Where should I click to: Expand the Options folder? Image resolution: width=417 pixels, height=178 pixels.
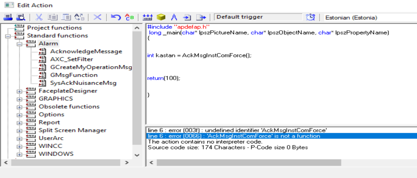tap(19, 115)
